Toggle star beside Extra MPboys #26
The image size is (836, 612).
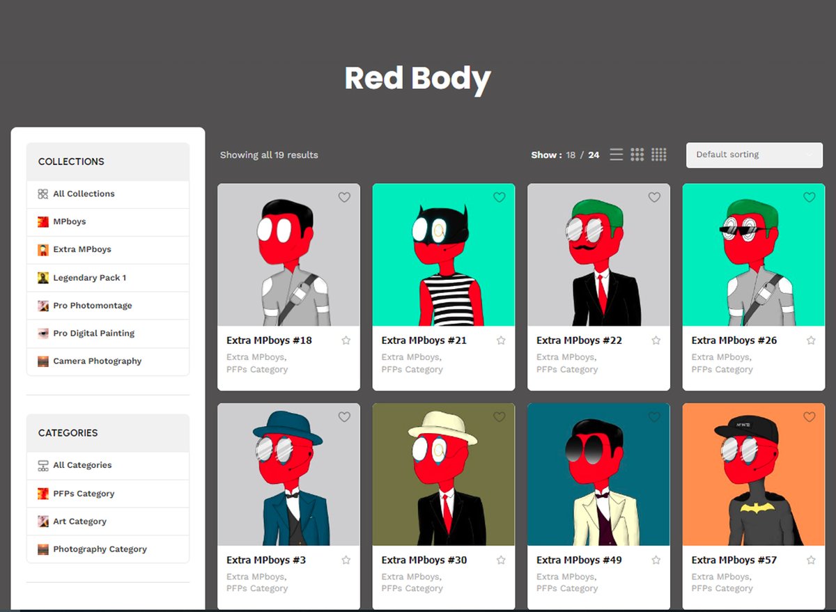pos(811,340)
